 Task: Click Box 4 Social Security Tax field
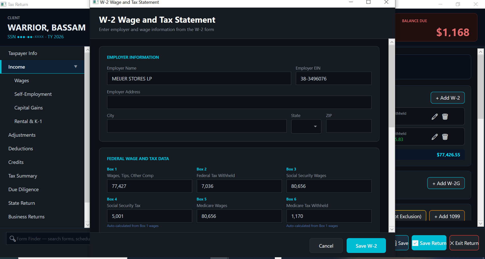click(x=150, y=216)
